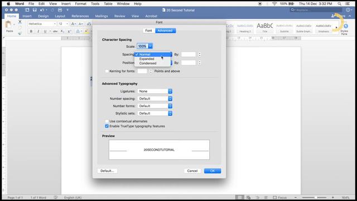Click the Paste clipboard icon
This screenshot has width=357, height=201.
tap(8, 25)
